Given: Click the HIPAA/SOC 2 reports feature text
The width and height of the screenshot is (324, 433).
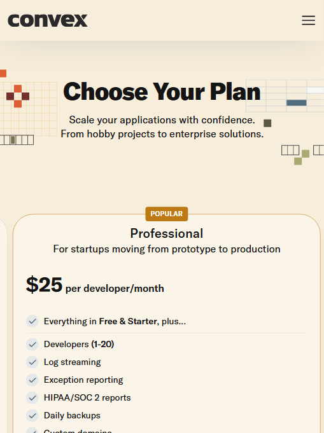Looking at the screenshot, I should point(87,397).
